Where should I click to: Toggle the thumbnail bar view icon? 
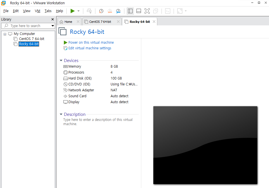[x=139, y=11]
